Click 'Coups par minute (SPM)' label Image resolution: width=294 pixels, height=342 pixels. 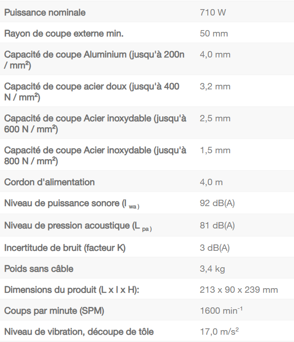pos(54,311)
